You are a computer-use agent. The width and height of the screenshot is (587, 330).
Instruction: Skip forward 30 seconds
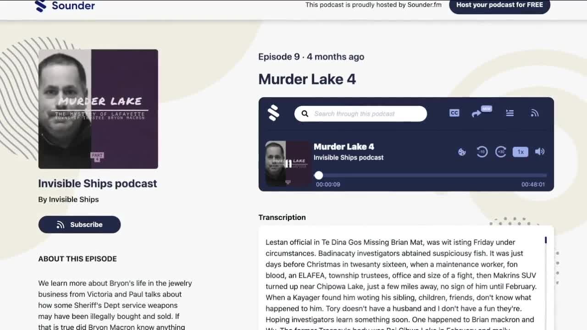(501, 152)
